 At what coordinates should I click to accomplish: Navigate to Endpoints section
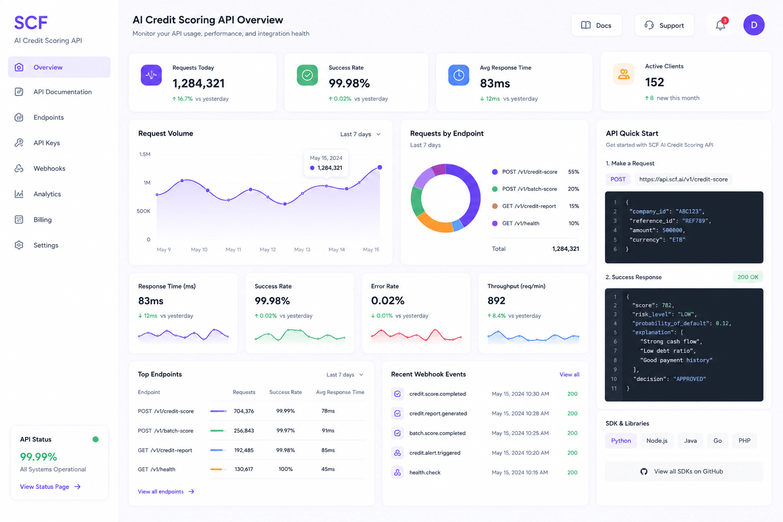coord(59,117)
